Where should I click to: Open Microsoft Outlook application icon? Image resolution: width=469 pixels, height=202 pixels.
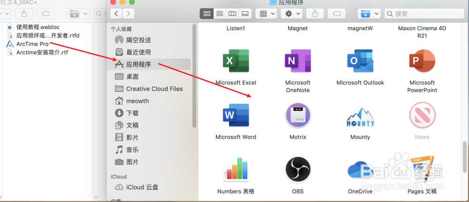click(x=360, y=60)
